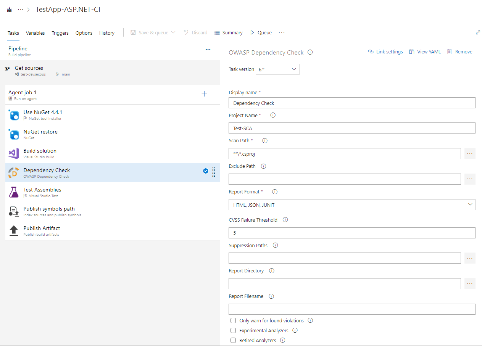
Task: Expand the Report Format dropdown
Action: click(x=351, y=205)
